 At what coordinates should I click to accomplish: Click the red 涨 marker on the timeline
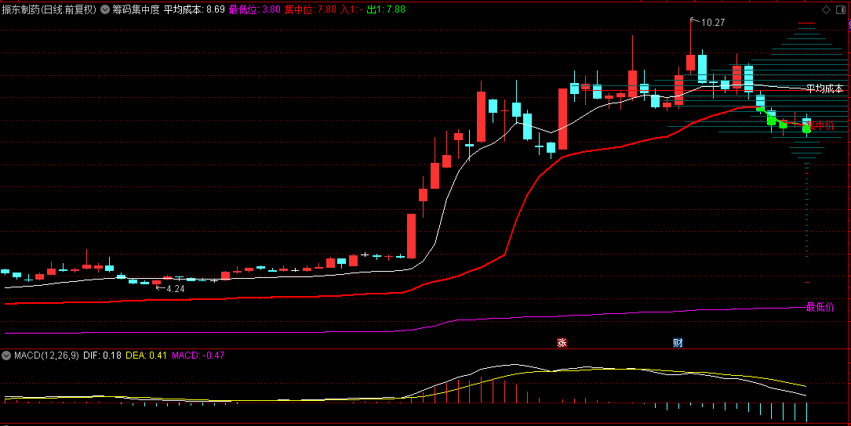(x=562, y=342)
